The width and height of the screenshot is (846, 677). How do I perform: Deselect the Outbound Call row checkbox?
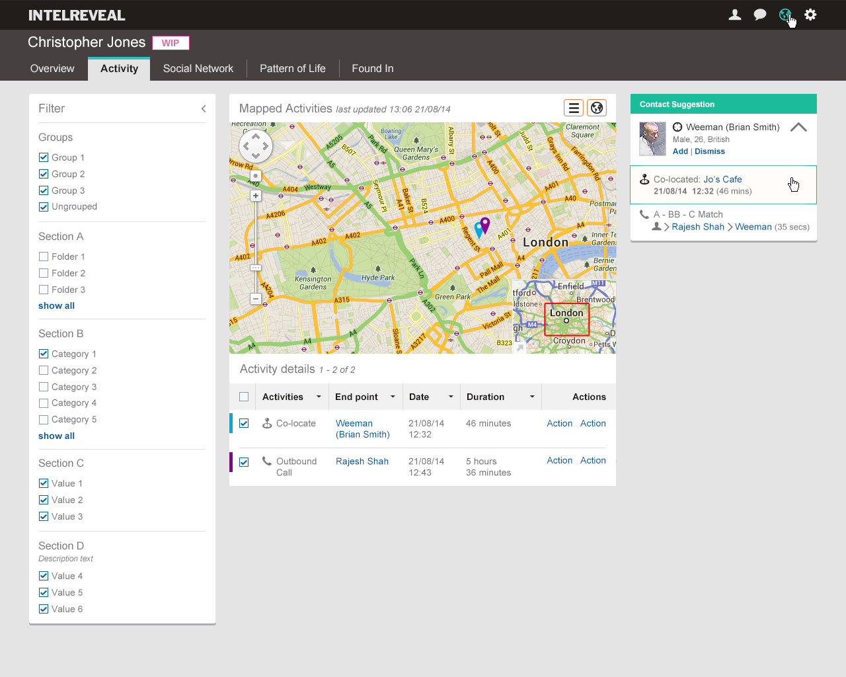coord(244,462)
